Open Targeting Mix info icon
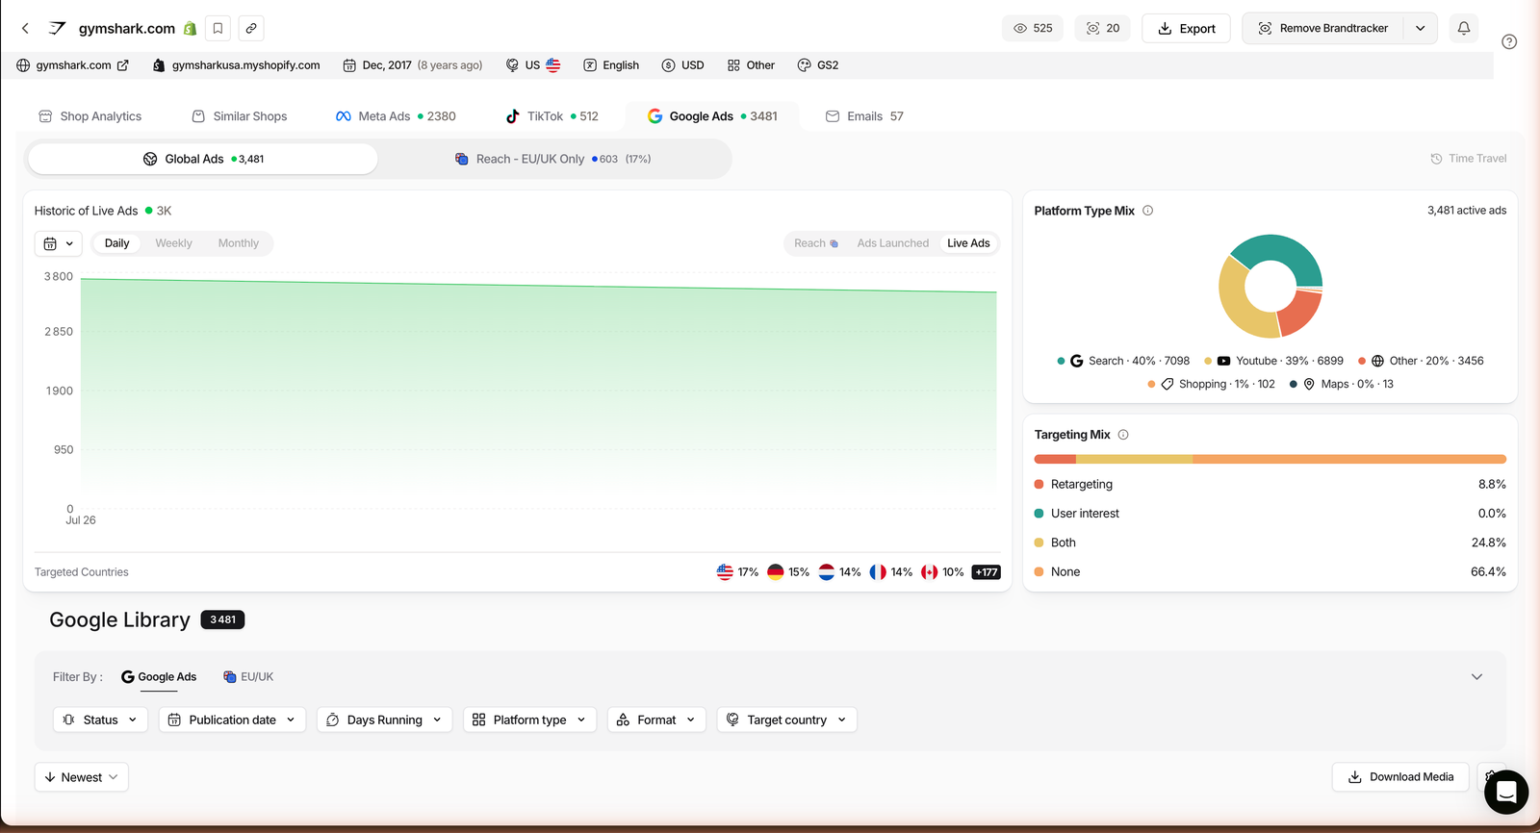This screenshot has height=833, width=1540. [x=1123, y=435]
